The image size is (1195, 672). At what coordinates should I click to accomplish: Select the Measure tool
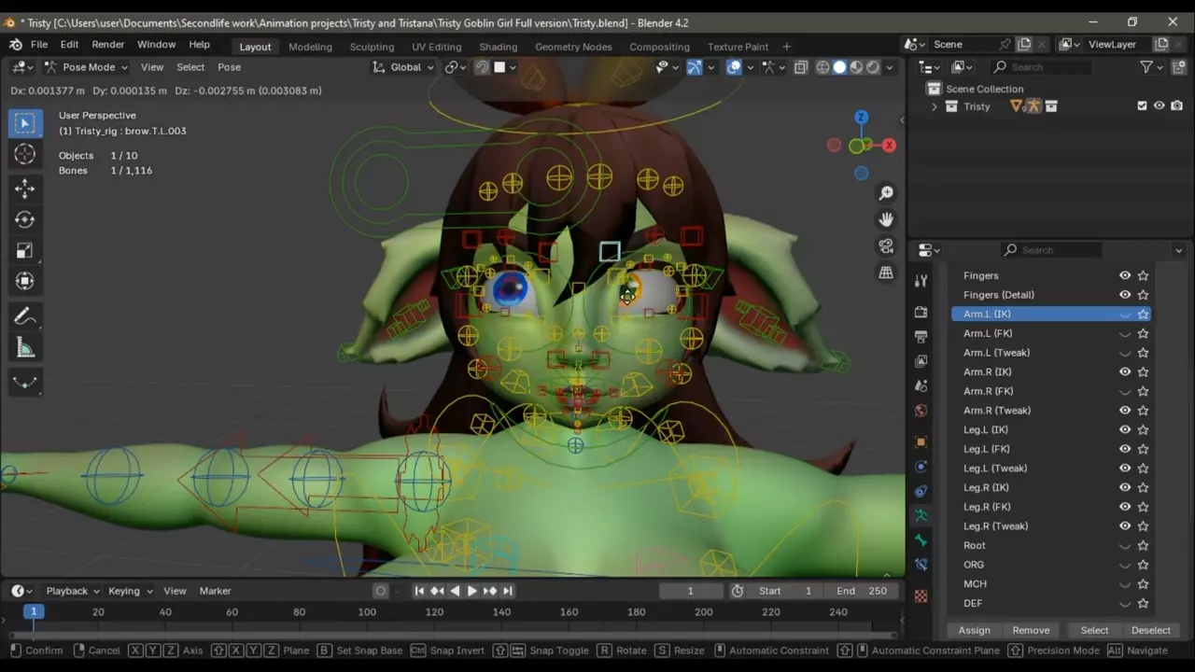pyautogui.click(x=25, y=348)
